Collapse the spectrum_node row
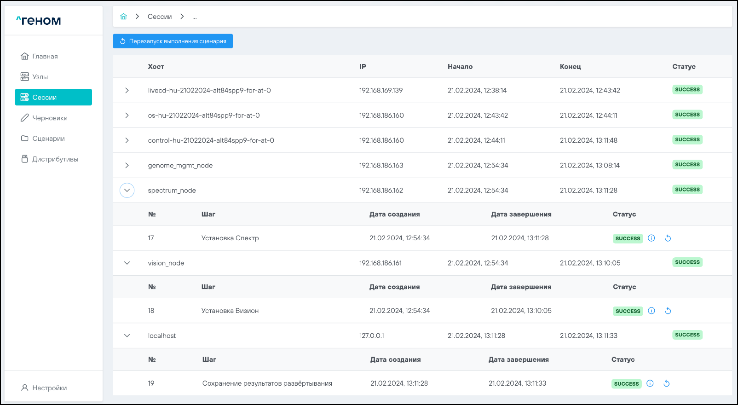Viewport: 738px width, 405px height. (127, 190)
